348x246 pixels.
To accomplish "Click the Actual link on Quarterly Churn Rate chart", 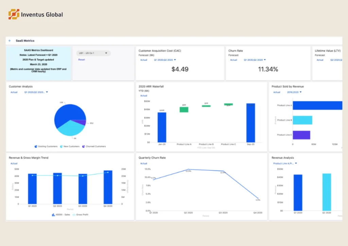I will 143,163.
